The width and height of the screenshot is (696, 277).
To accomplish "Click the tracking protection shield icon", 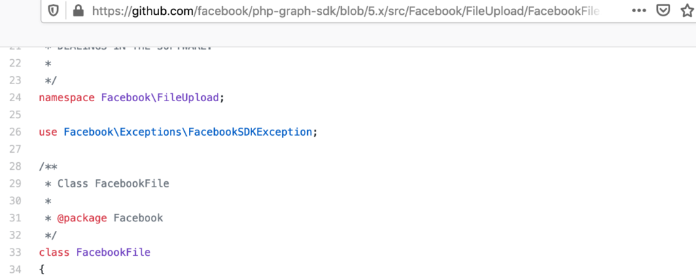I will click(54, 11).
